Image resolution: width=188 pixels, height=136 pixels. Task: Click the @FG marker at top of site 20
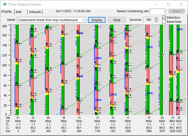click(179, 29)
